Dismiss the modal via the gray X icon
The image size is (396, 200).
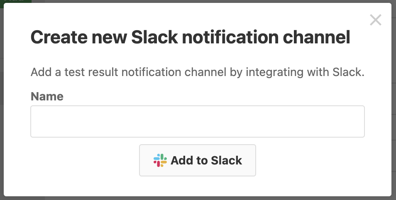coord(376,20)
